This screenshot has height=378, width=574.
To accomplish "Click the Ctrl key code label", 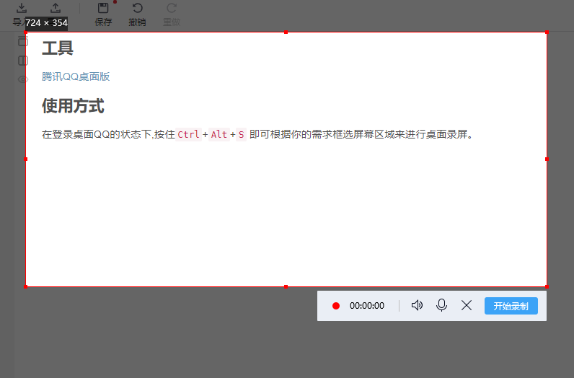I will pos(188,134).
